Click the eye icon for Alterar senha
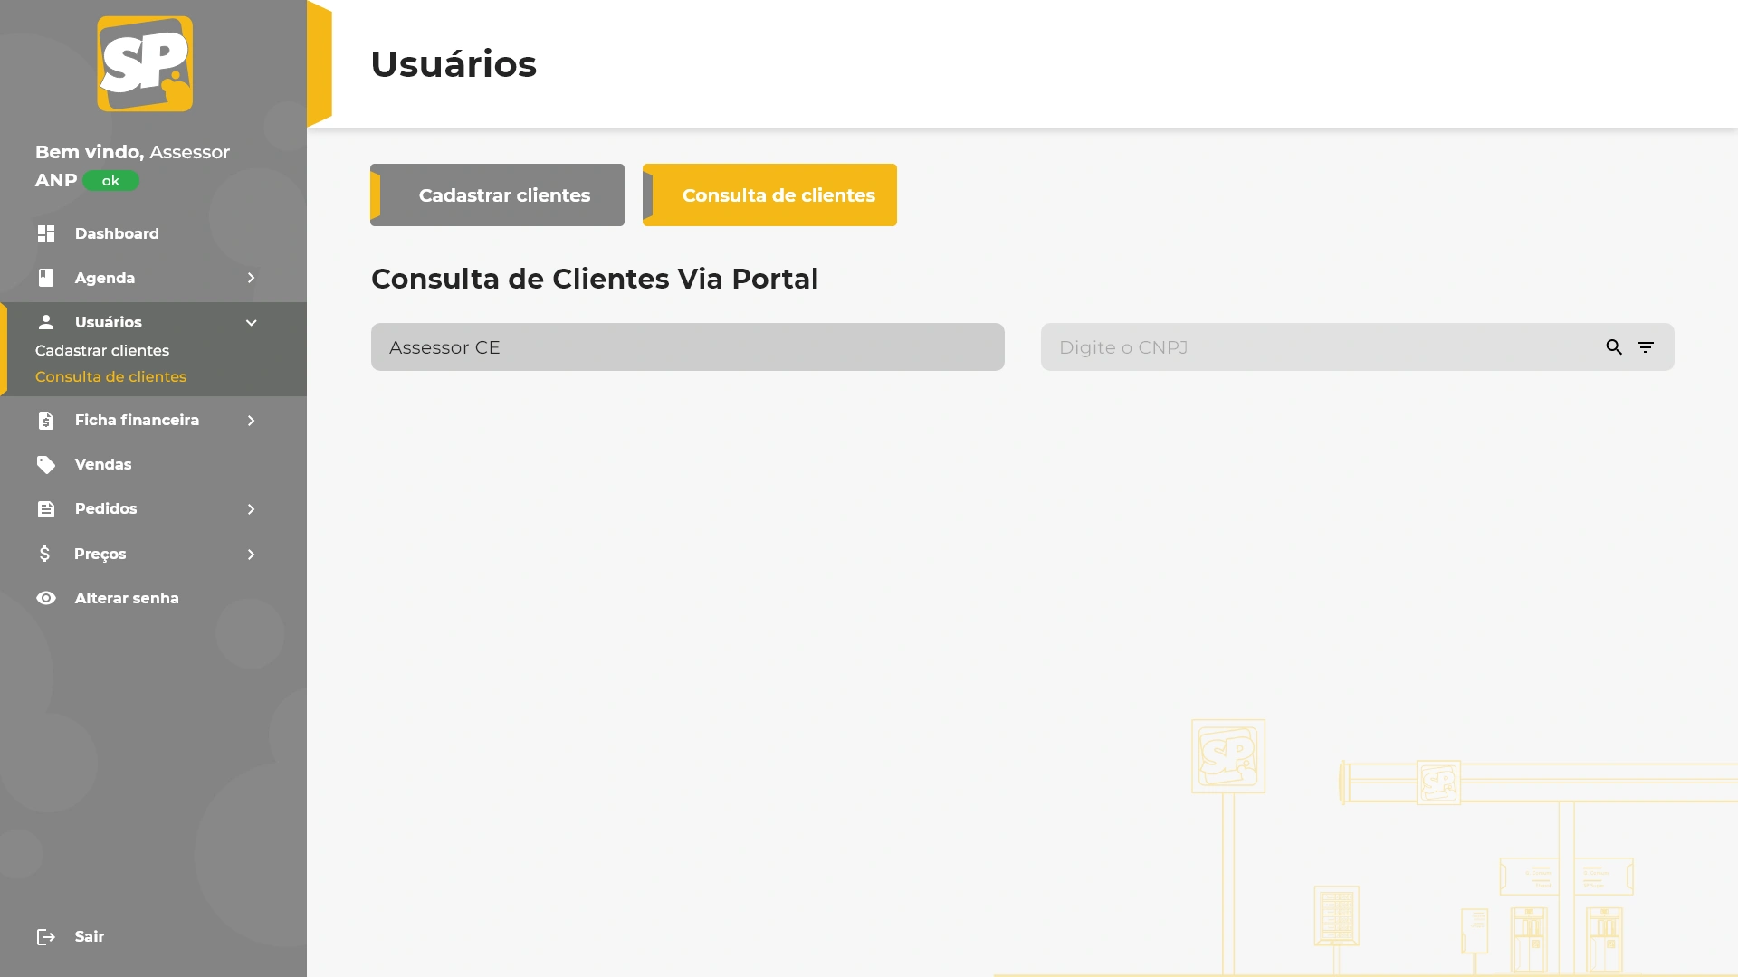 click(46, 598)
